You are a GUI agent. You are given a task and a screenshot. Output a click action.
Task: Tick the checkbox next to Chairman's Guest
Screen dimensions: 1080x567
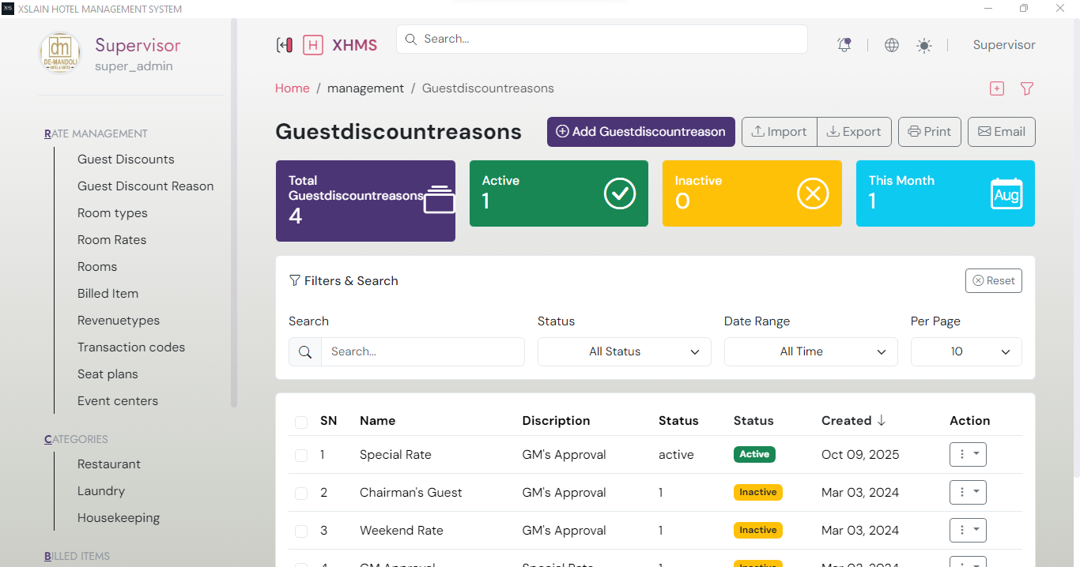pyautogui.click(x=301, y=493)
